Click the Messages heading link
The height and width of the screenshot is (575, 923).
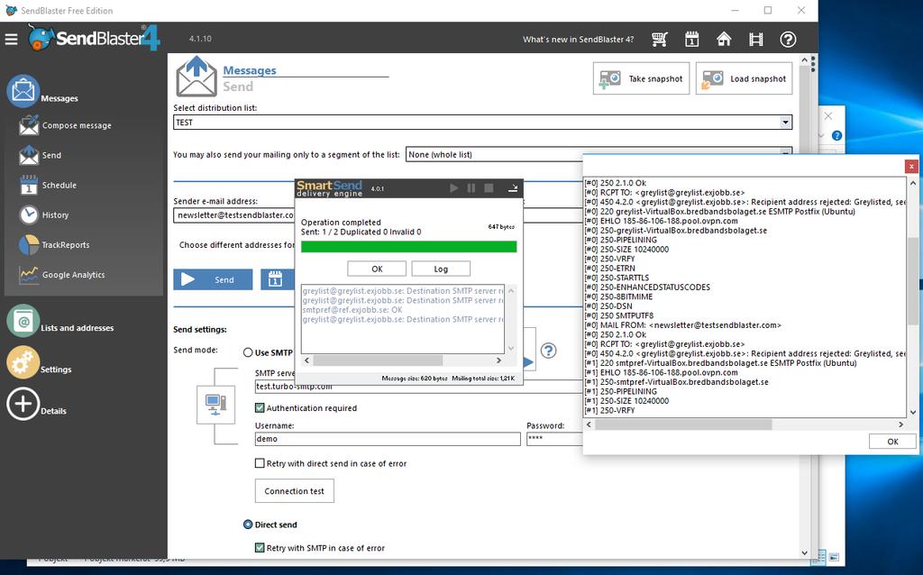click(250, 70)
